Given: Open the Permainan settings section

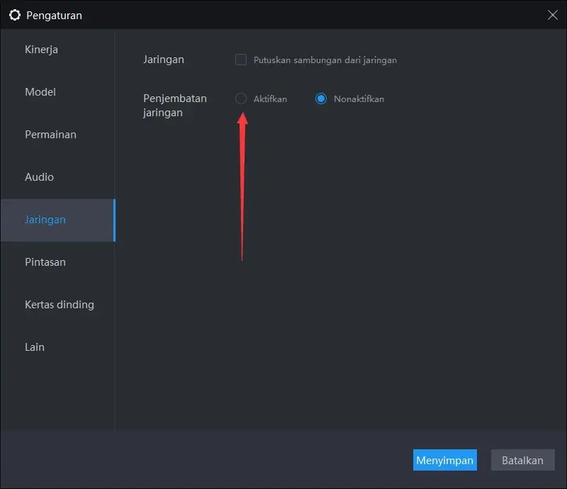Looking at the screenshot, I should pos(50,134).
